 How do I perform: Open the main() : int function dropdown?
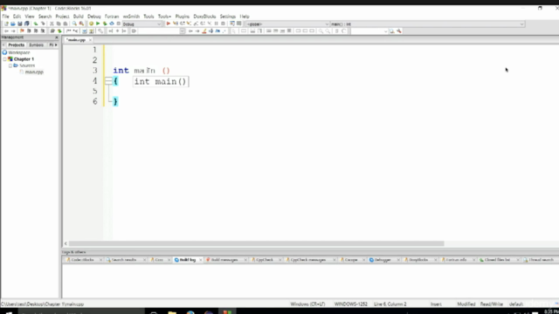427,24
